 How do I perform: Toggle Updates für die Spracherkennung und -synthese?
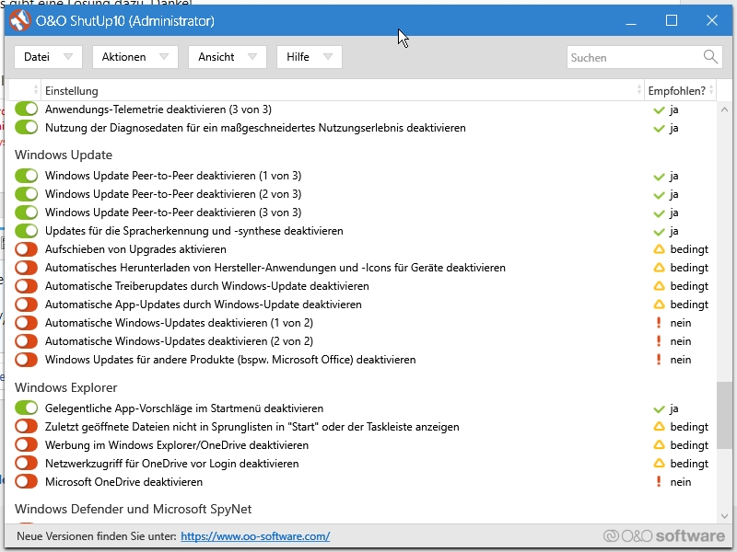(26, 231)
